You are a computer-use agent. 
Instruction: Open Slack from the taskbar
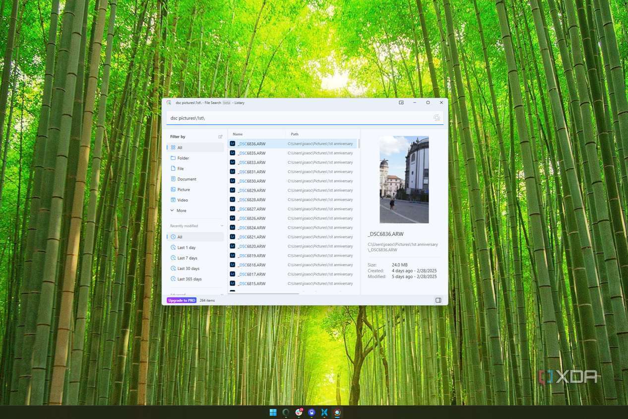[x=299, y=413]
